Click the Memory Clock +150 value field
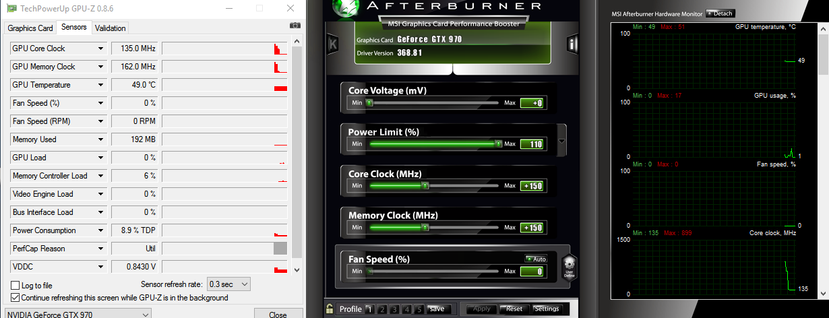The image size is (829, 318). pos(531,228)
